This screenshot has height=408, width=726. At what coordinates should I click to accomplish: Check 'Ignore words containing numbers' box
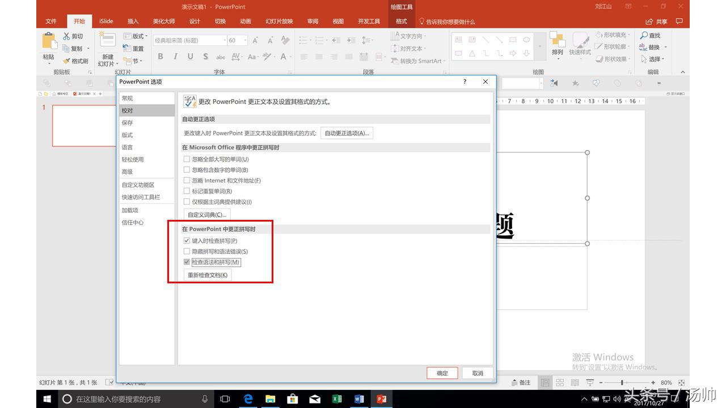(187, 169)
